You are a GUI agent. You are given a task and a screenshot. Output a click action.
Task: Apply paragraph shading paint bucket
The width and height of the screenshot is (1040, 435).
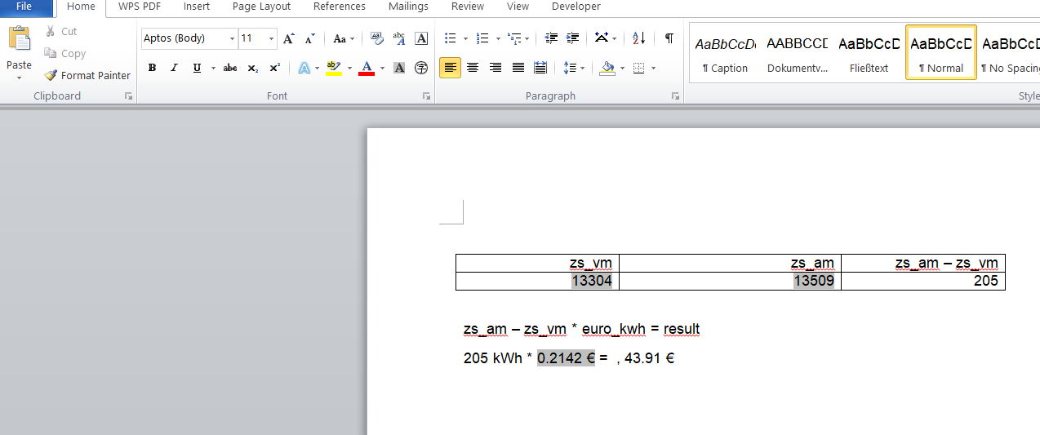pos(607,68)
